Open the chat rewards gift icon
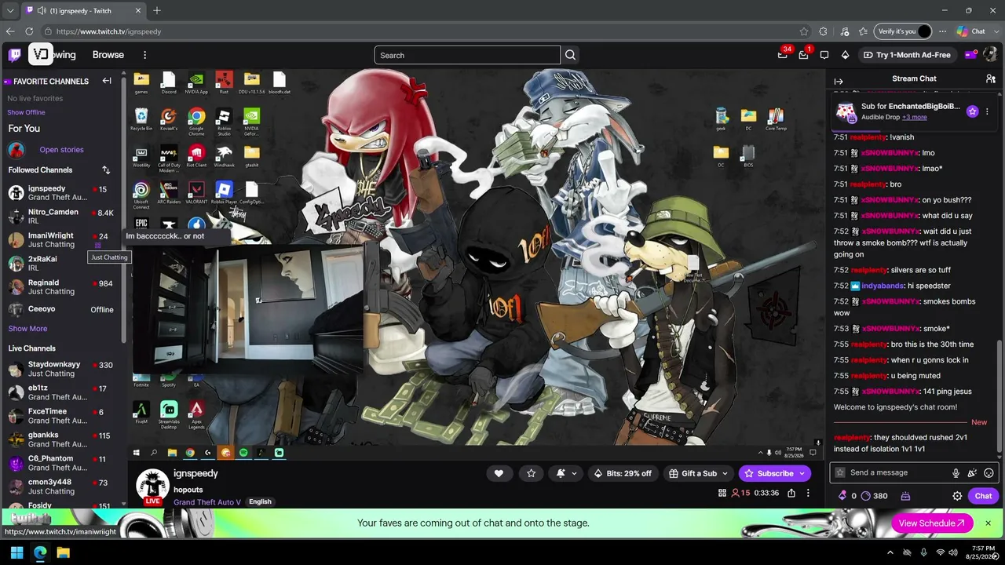Viewport: 1005px width, 565px height. (905, 496)
